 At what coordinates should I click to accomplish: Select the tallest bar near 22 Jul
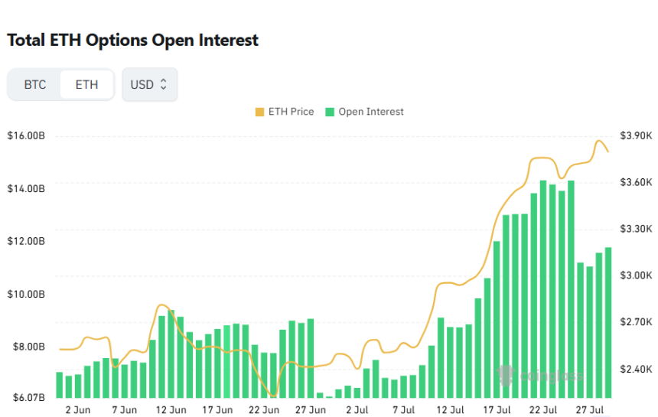click(x=543, y=289)
